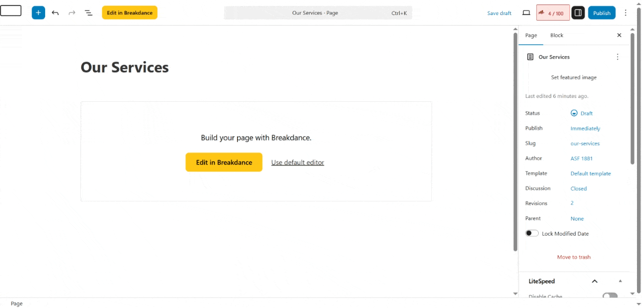Viewport: 642px width, 308px height.
Task: Select the Page tab in sidebar
Action: click(x=531, y=35)
